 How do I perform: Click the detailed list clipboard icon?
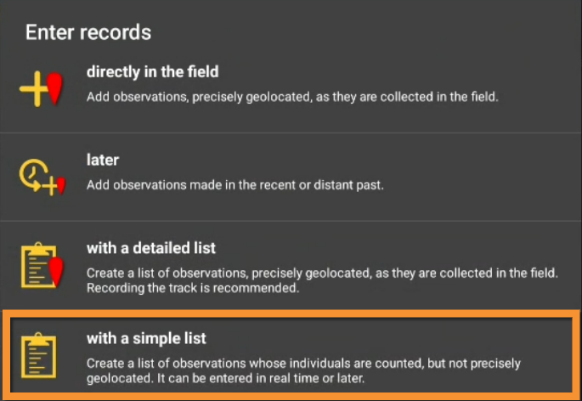[x=37, y=265]
